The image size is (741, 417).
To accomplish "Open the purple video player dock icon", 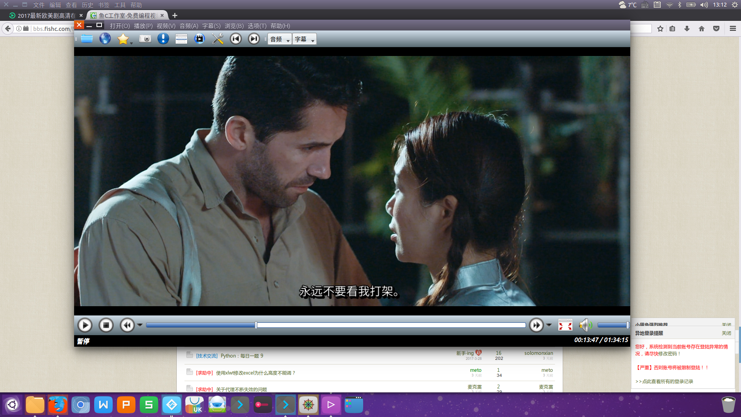I will (x=331, y=405).
